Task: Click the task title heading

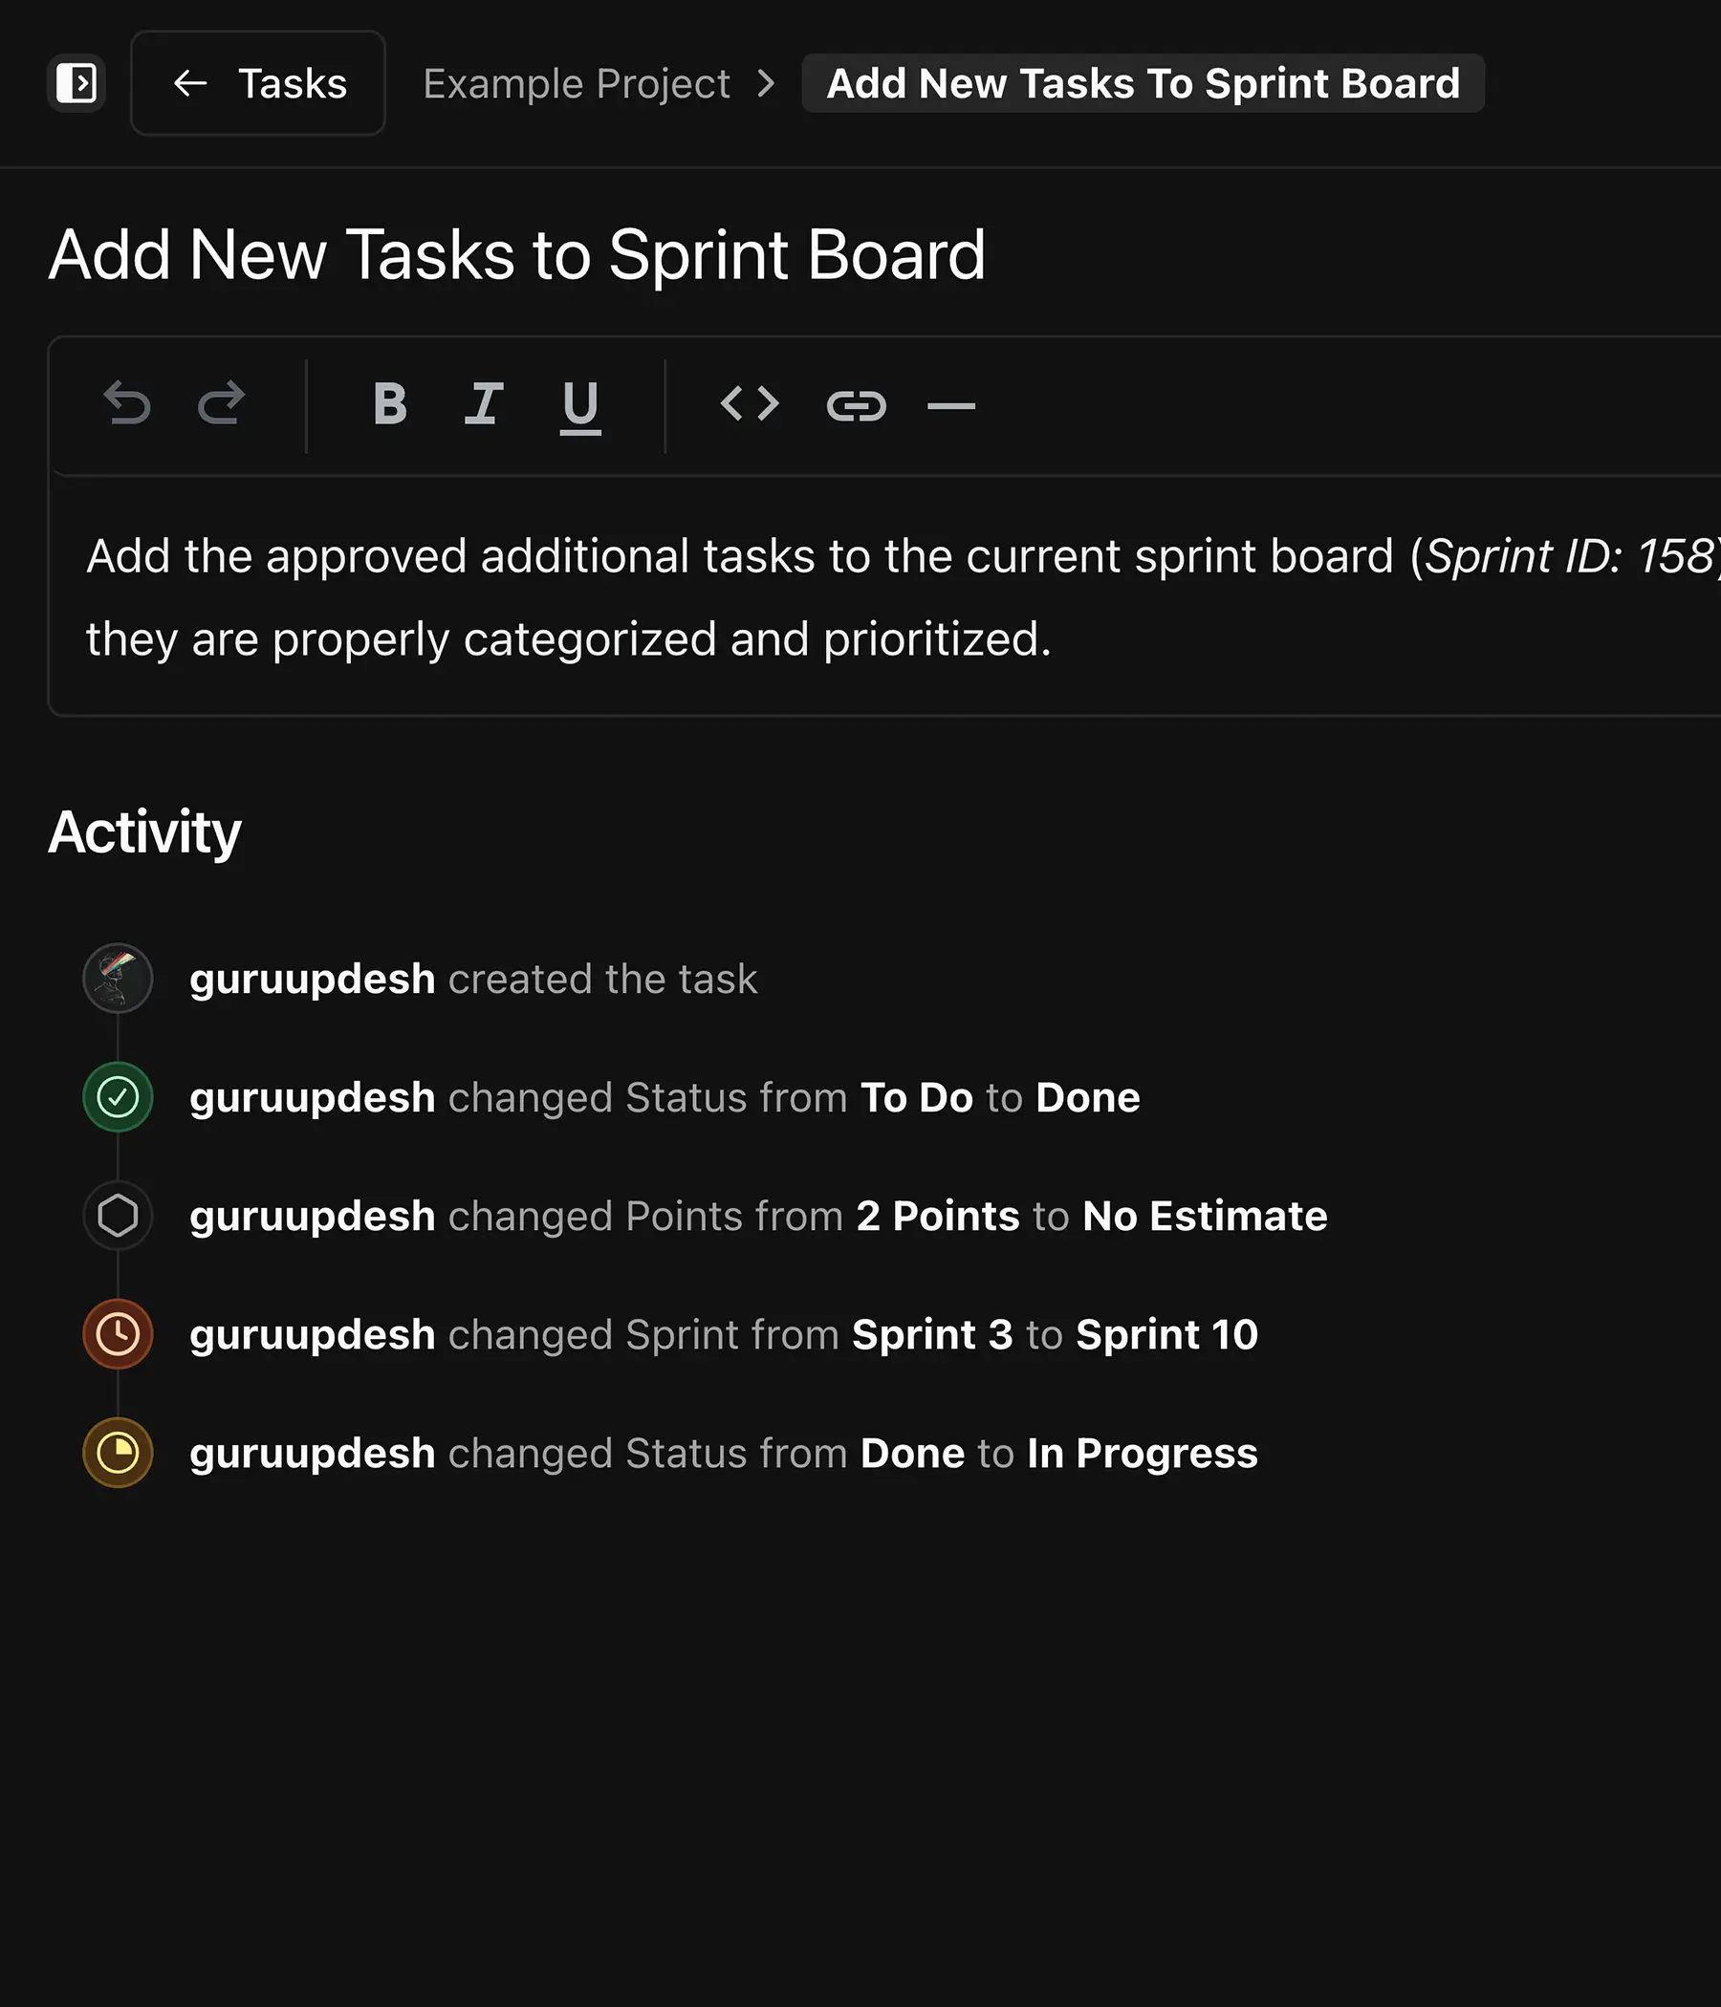Action: 516,255
